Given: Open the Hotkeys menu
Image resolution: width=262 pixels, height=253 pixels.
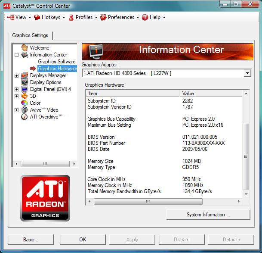Looking at the screenshot, I should (49, 17).
